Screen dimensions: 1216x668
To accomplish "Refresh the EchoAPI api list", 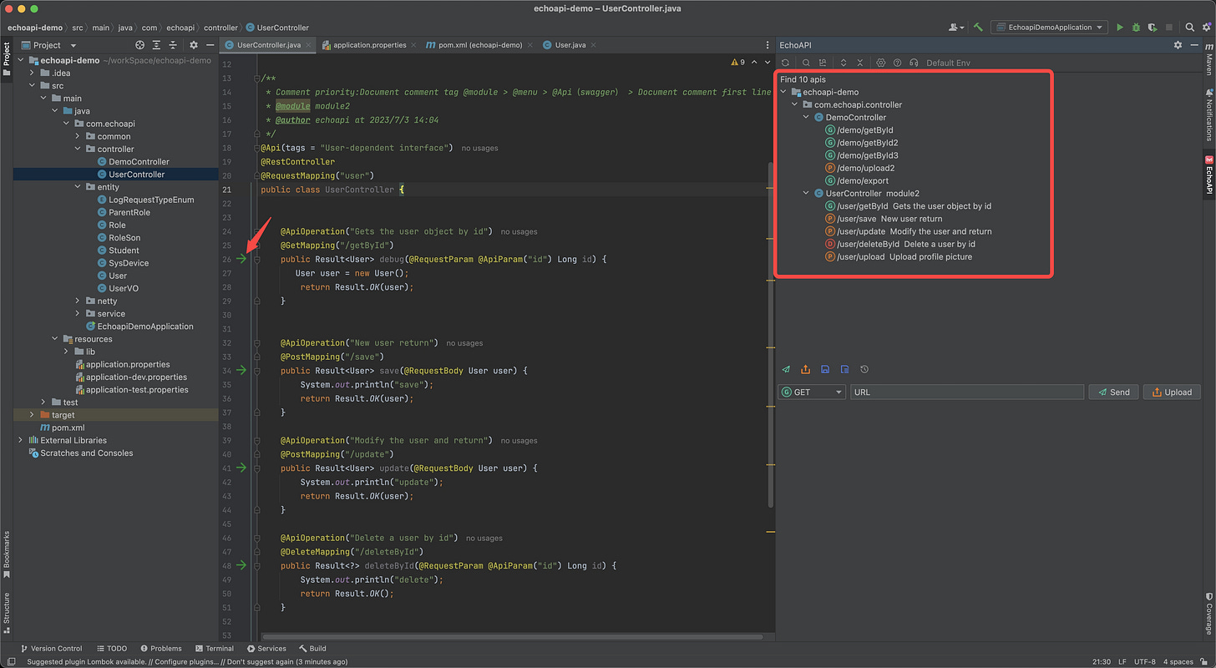I will [x=785, y=63].
